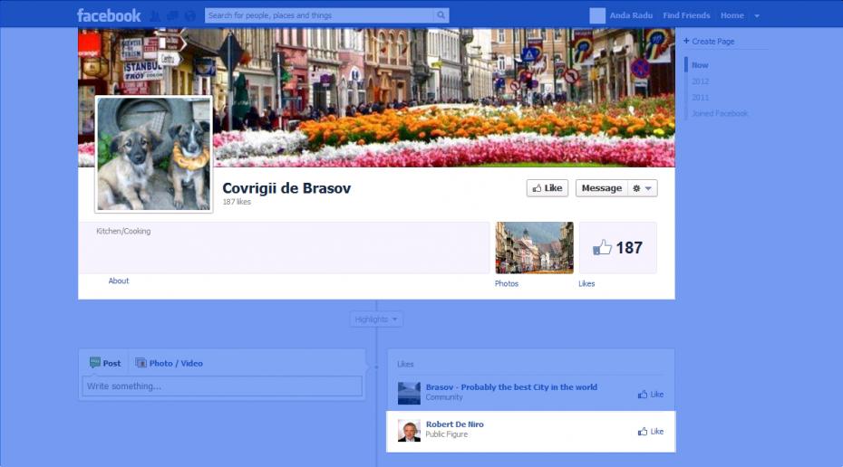843x467 pixels.
Task: Expand the Highlights dropdown
Action: pyautogui.click(x=376, y=319)
